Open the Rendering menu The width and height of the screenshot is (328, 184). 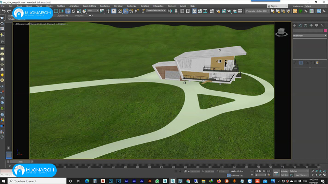(105, 6)
